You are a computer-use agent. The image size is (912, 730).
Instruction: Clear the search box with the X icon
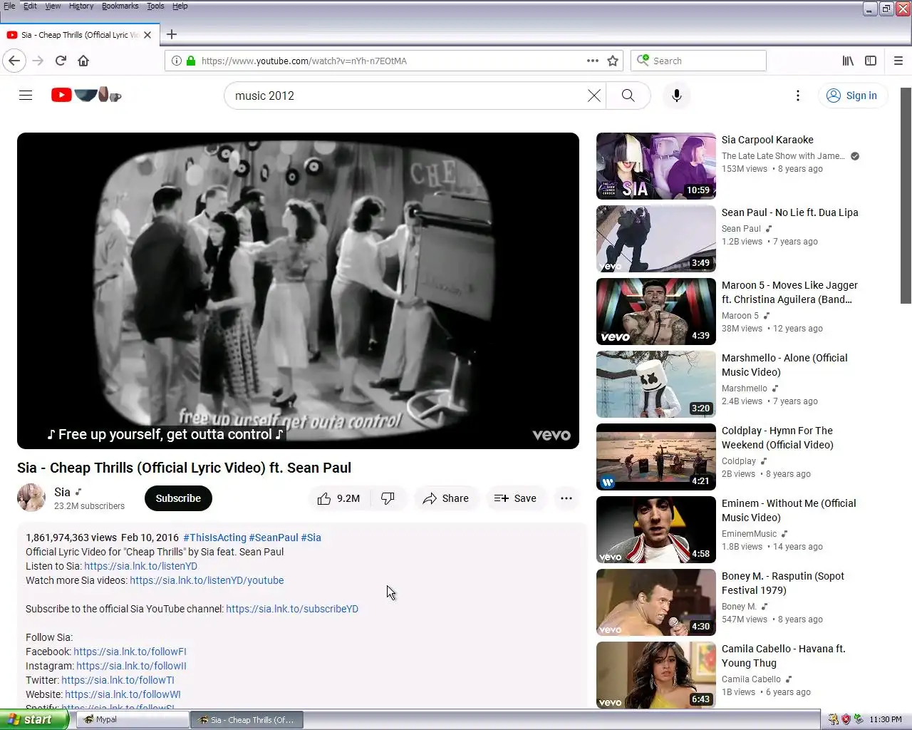(594, 96)
